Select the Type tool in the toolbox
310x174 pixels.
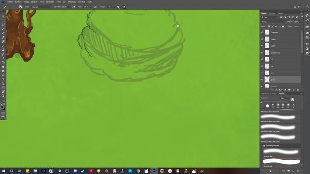coord(3,79)
